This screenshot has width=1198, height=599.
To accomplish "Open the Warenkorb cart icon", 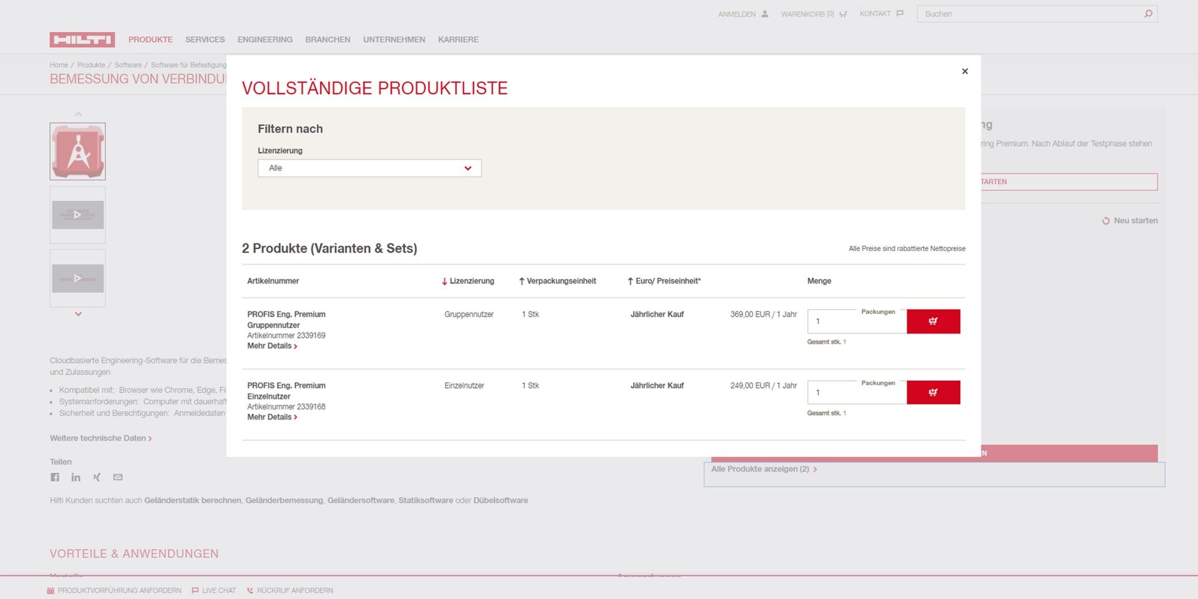I will [843, 14].
